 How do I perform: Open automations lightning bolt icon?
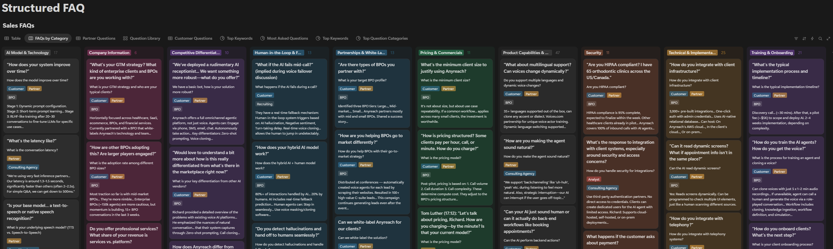tap(812, 38)
